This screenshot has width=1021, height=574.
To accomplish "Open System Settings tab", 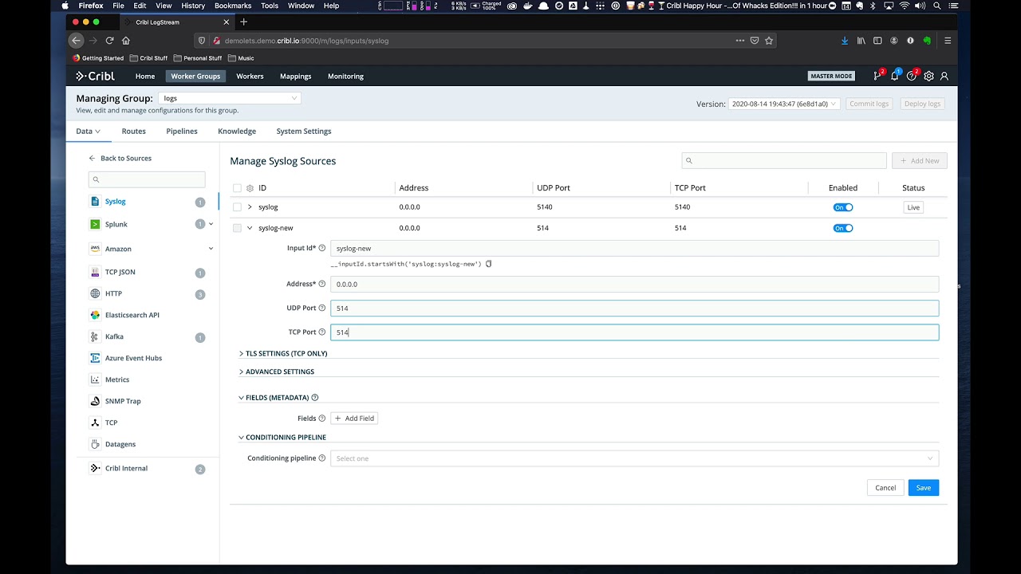I will click(x=304, y=131).
